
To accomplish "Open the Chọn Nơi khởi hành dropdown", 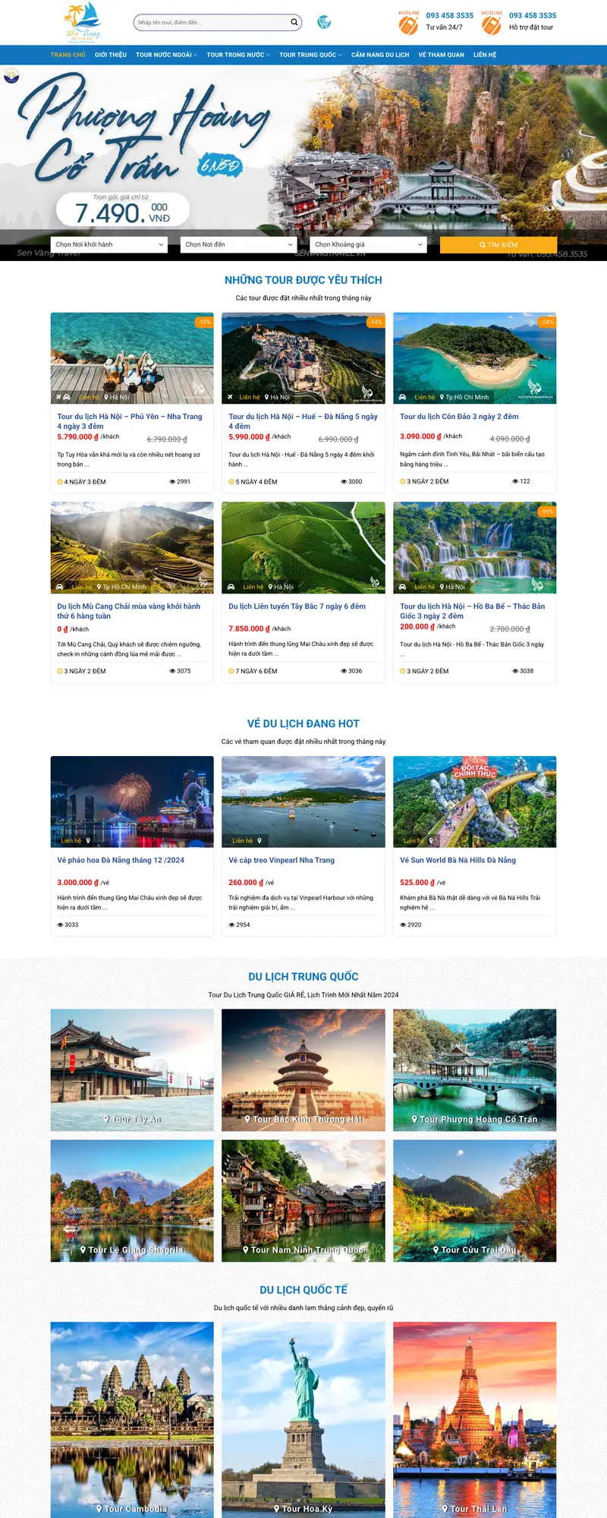I will coord(109,244).
